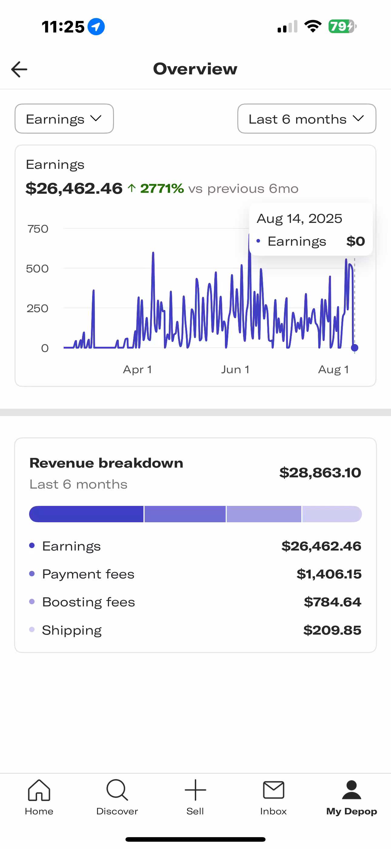Click the lightest Shipping segment of revenue bar

coord(332,514)
